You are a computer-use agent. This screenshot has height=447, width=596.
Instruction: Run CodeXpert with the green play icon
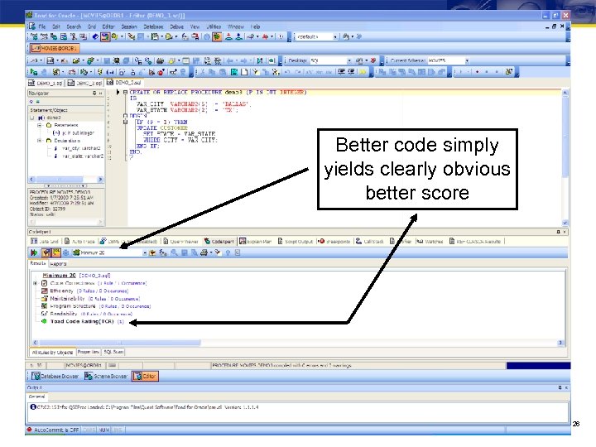tap(34, 252)
